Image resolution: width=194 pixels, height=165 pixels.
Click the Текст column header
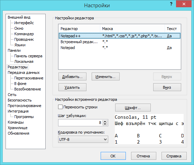point(173,29)
